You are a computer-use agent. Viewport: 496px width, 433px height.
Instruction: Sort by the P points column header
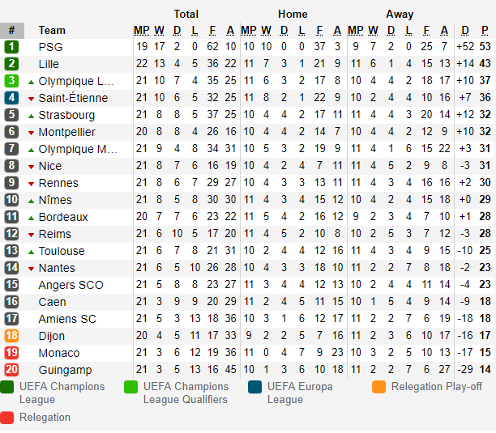coord(485,30)
